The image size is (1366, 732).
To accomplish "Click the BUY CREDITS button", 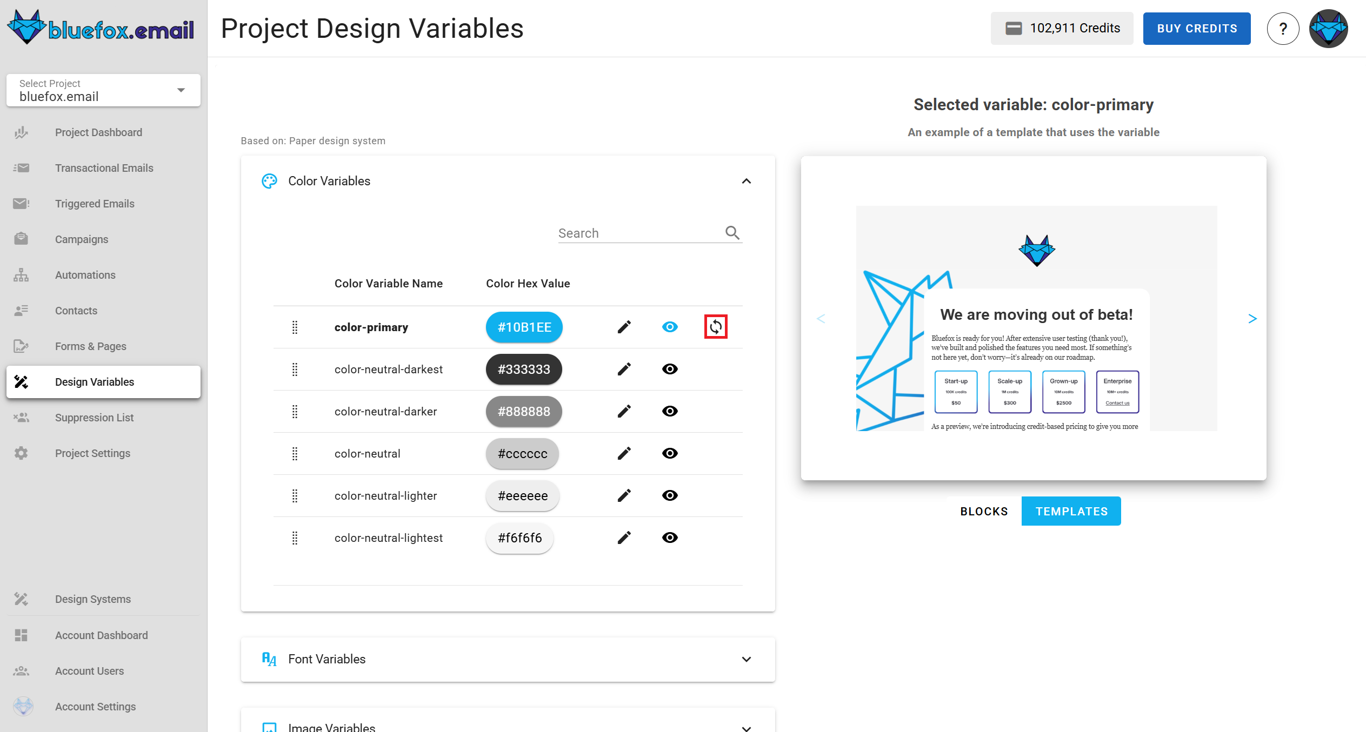I will (x=1197, y=29).
